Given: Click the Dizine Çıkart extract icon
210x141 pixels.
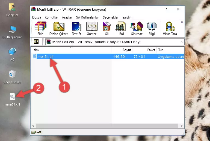Looking at the screenshot, I should coord(59,28).
